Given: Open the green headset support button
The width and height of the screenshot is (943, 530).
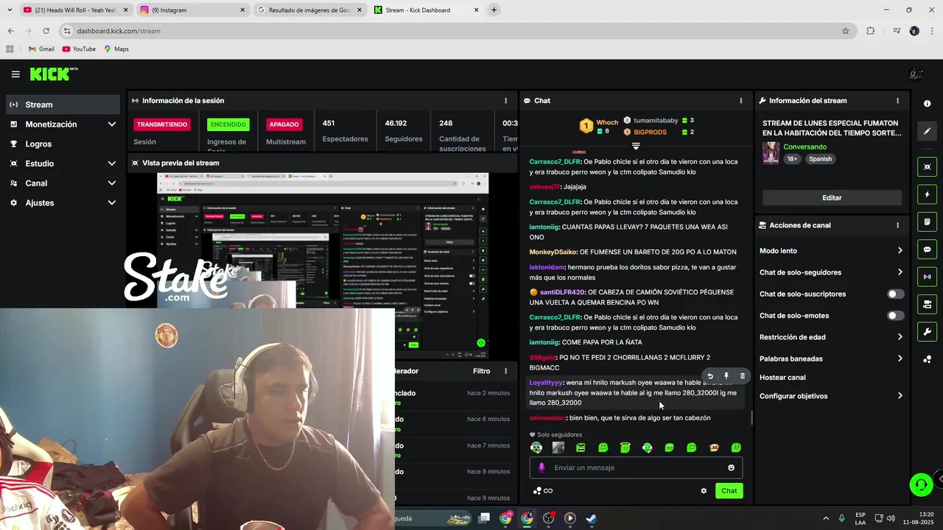Looking at the screenshot, I should (921, 484).
